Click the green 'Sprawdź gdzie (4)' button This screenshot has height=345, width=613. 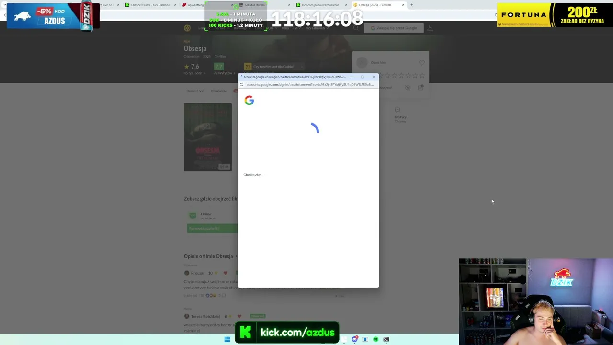212,229
